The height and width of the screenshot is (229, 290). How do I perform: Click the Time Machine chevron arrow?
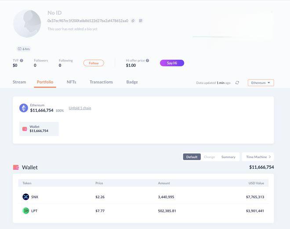click(270, 156)
